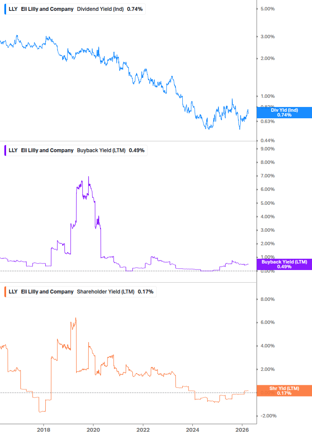Viewport: 312px width, 437px height.
Task: Click the 5.00% tick on the dividend yield axis
Action: click(267, 9)
